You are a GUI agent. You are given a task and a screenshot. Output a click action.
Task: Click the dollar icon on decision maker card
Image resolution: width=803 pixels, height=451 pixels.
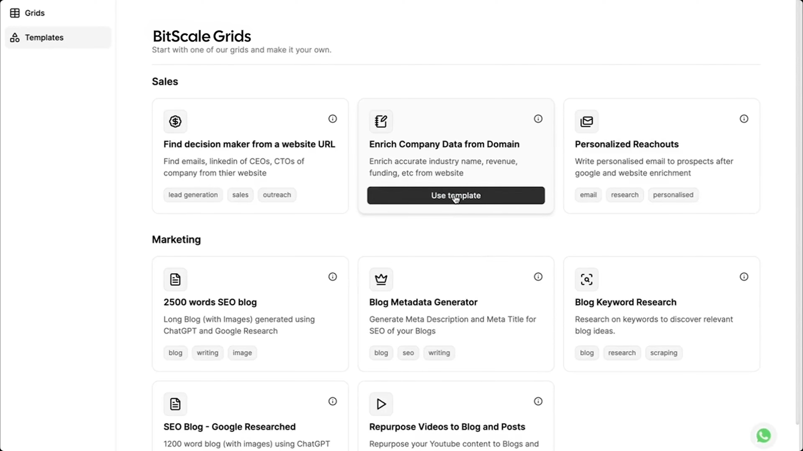(175, 121)
